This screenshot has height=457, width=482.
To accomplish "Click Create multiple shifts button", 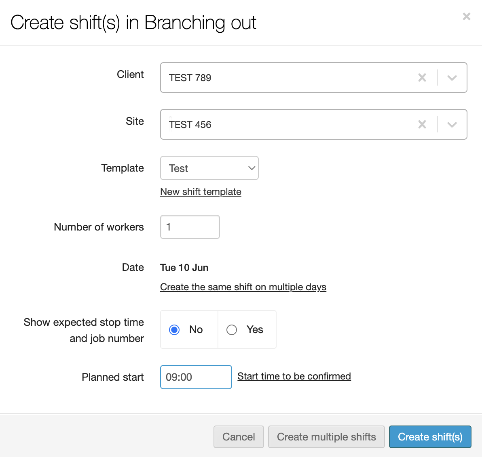I will click(326, 437).
